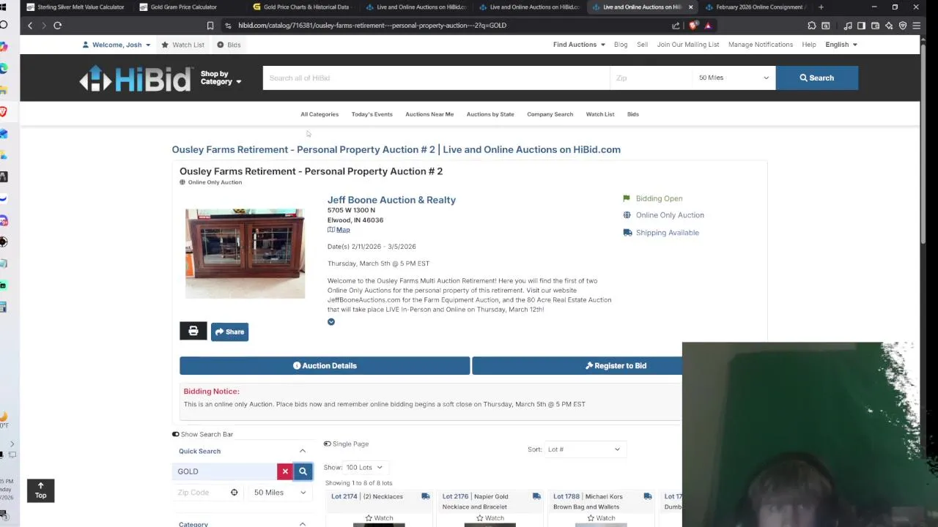The height and width of the screenshot is (527, 938).
Task: Clear the GOLD quick search with red X
Action: 285,471
